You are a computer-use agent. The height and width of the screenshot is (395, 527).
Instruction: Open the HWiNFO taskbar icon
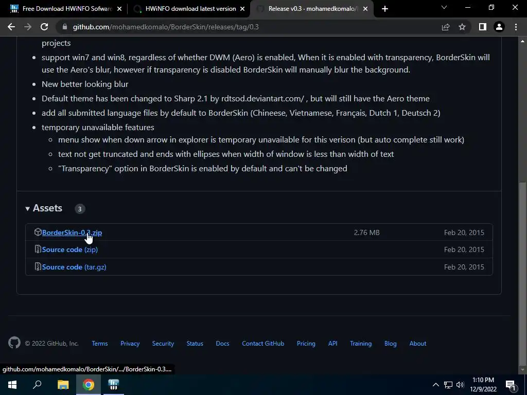(x=114, y=385)
